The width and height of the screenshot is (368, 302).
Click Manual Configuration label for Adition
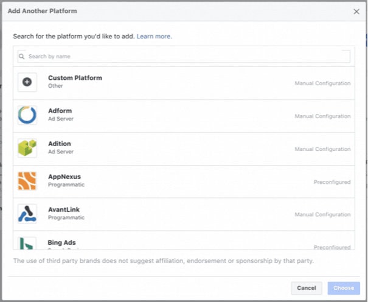pyautogui.click(x=322, y=149)
